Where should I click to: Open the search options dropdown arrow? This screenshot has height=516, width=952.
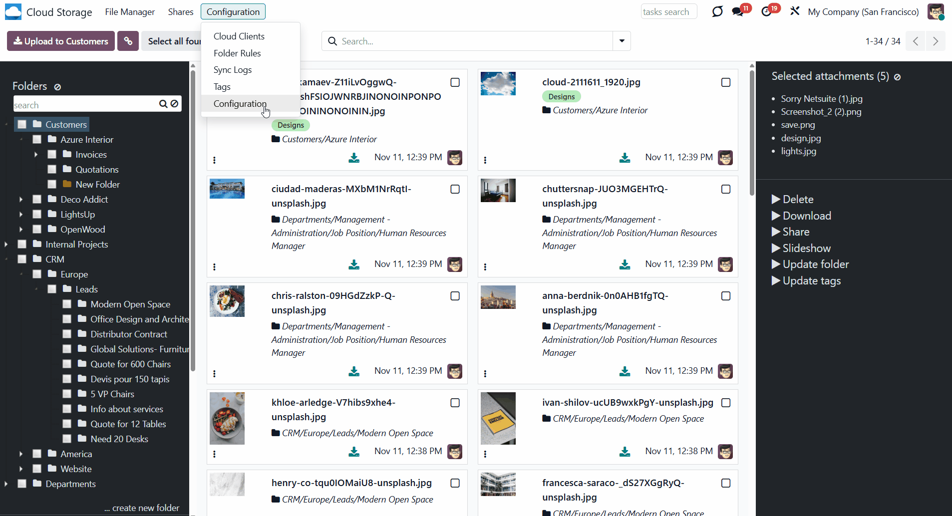tap(622, 41)
